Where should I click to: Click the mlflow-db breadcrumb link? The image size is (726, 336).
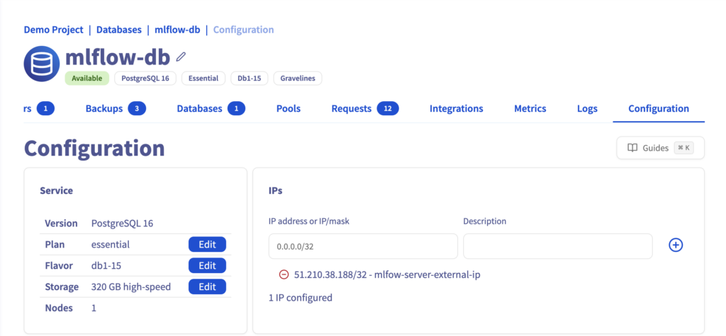pos(177,30)
